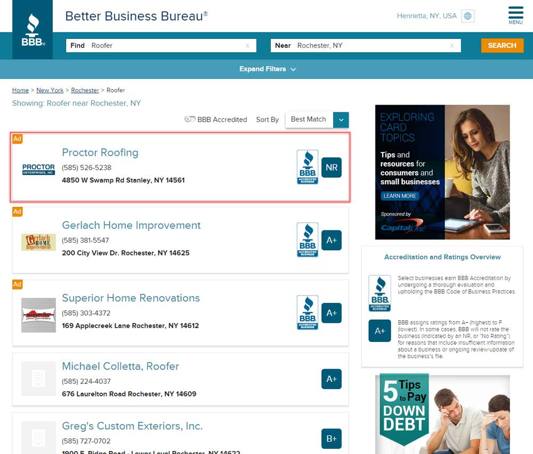Click Greg's Custom Exteriors B+ rating badge
Viewport: 533px width, 454px height.
[331, 439]
